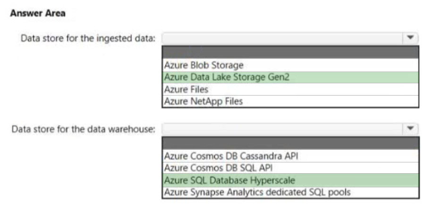Image resolution: width=422 pixels, height=209 pixels.
Task: Select the green highlighted option in the data warehouse list
Action: coord(290,180)
